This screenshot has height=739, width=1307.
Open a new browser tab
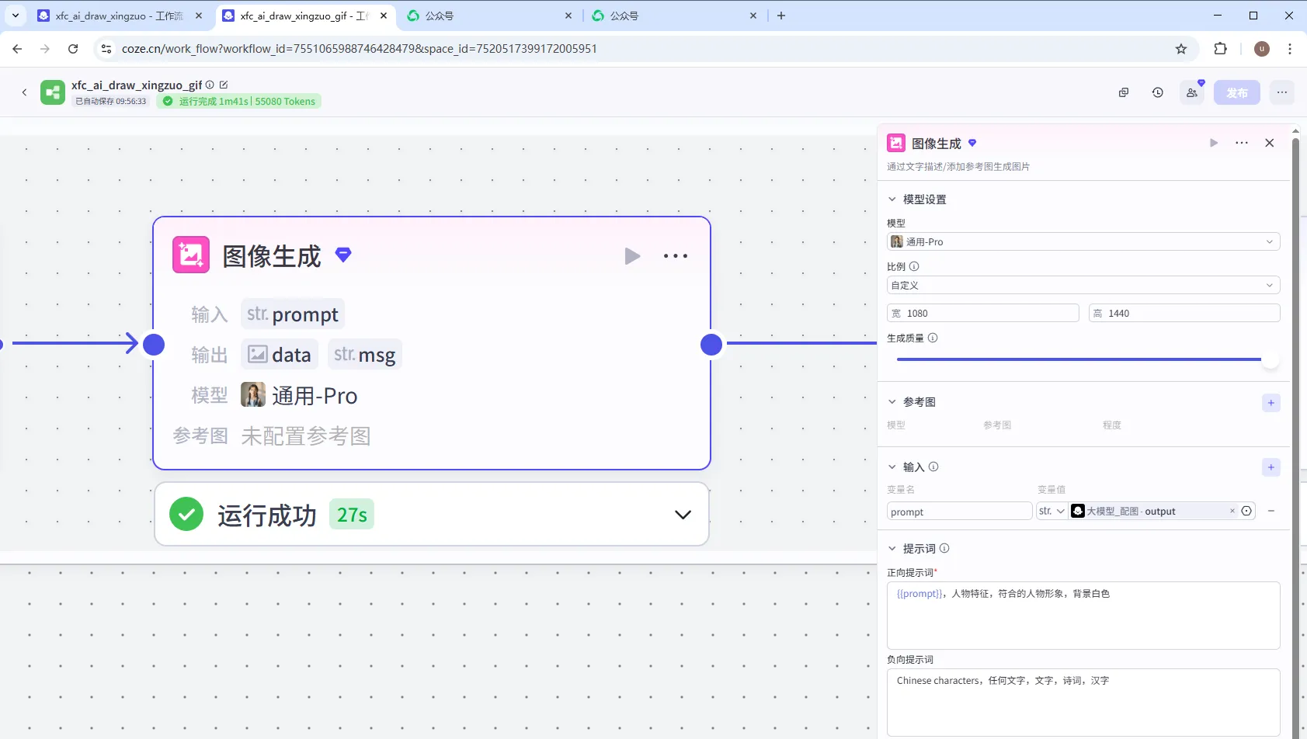pos(781,16)
